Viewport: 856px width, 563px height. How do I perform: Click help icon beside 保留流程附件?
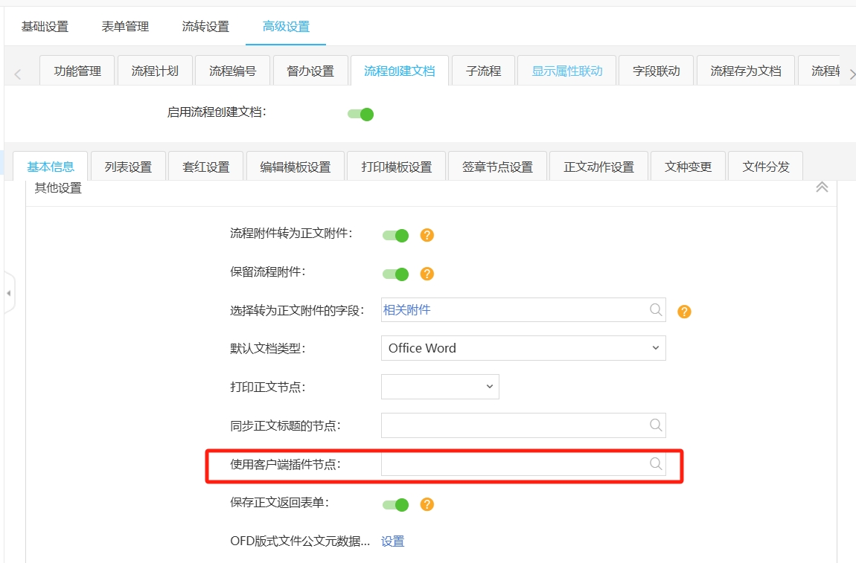pyautogui.click(x=427, y=274)
